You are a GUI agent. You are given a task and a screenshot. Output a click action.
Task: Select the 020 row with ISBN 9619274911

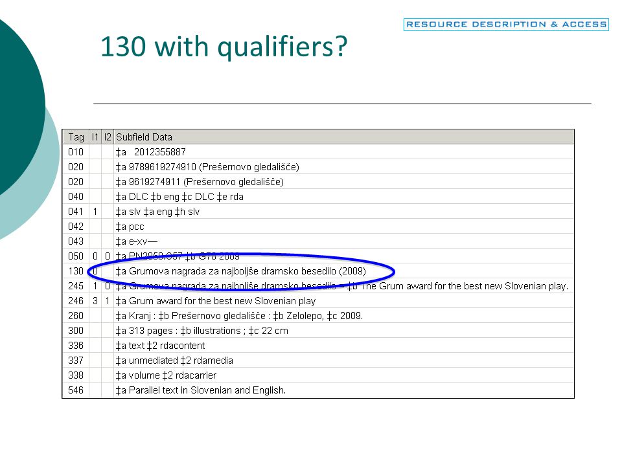click(318, 182)
